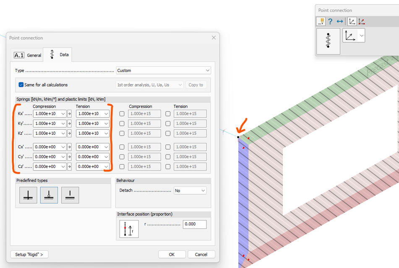Open the Kx' compression spring dropdown
The image size is (399, 268).
tap(50, 113)
